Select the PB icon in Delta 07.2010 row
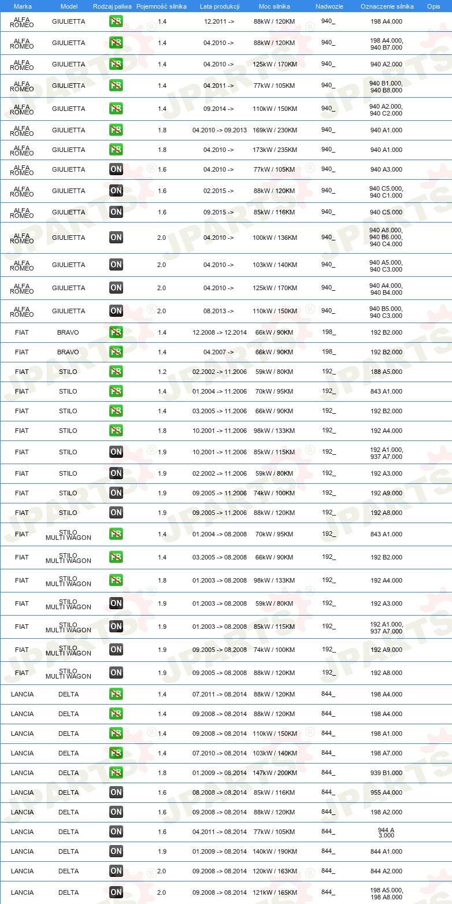Viewport: 452px width, 904px height. pyautogui.click(x=116, y=753)
